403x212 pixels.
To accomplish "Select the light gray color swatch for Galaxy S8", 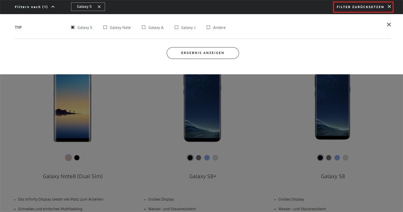I will [345, 158].
